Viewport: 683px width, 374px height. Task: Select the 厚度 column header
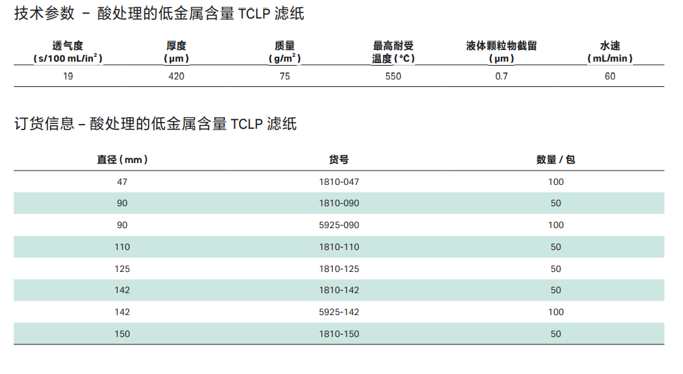[x=176, y=46]
